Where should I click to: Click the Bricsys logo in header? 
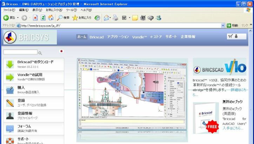30,37
